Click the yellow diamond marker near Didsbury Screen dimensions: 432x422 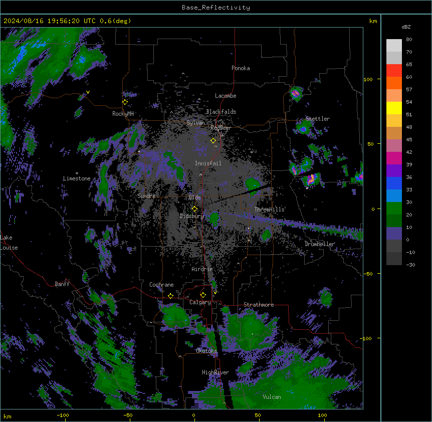194,208
